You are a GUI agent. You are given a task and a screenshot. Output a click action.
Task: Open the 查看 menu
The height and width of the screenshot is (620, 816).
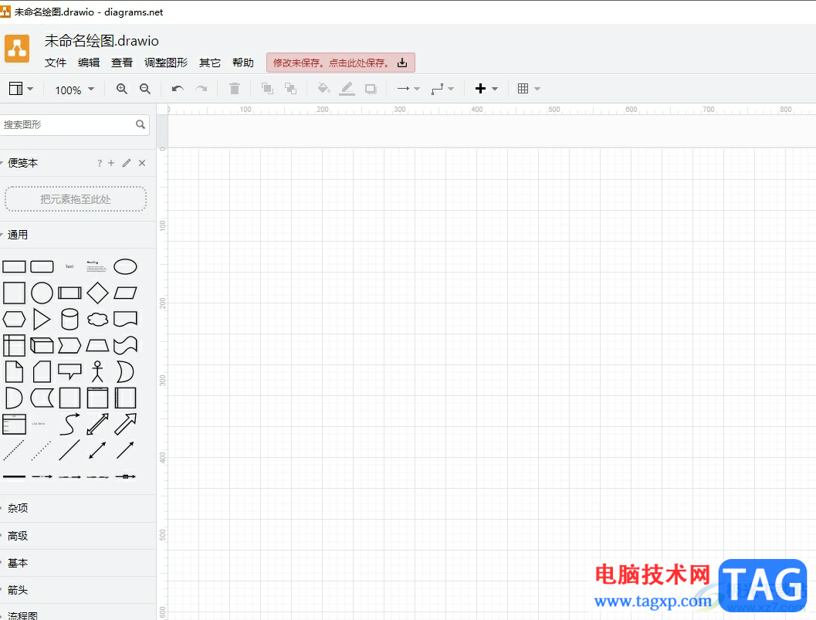coord(122,63)
